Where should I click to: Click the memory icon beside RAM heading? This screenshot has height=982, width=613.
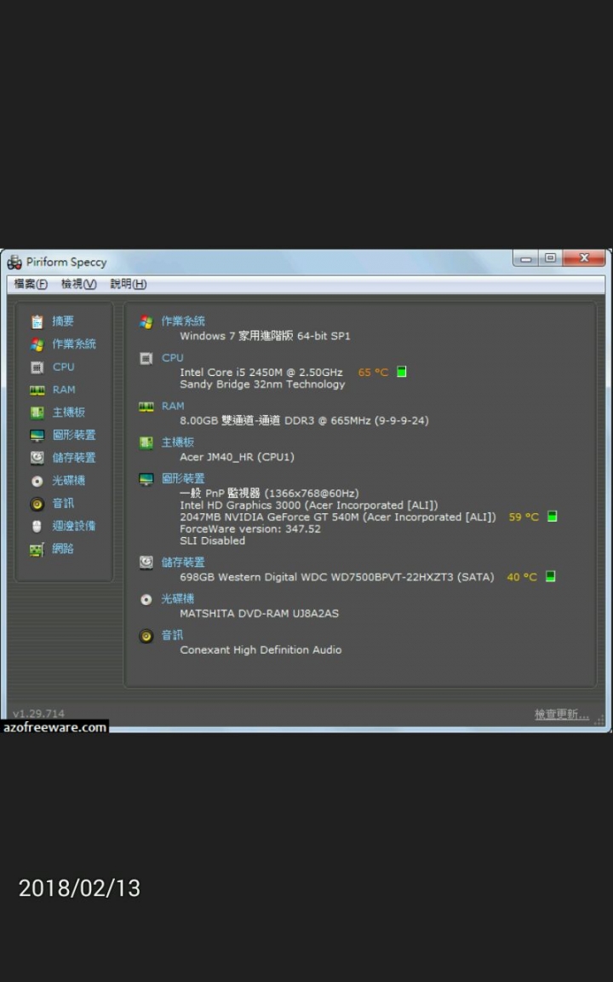pyautogui.click(x=146, y=407)
